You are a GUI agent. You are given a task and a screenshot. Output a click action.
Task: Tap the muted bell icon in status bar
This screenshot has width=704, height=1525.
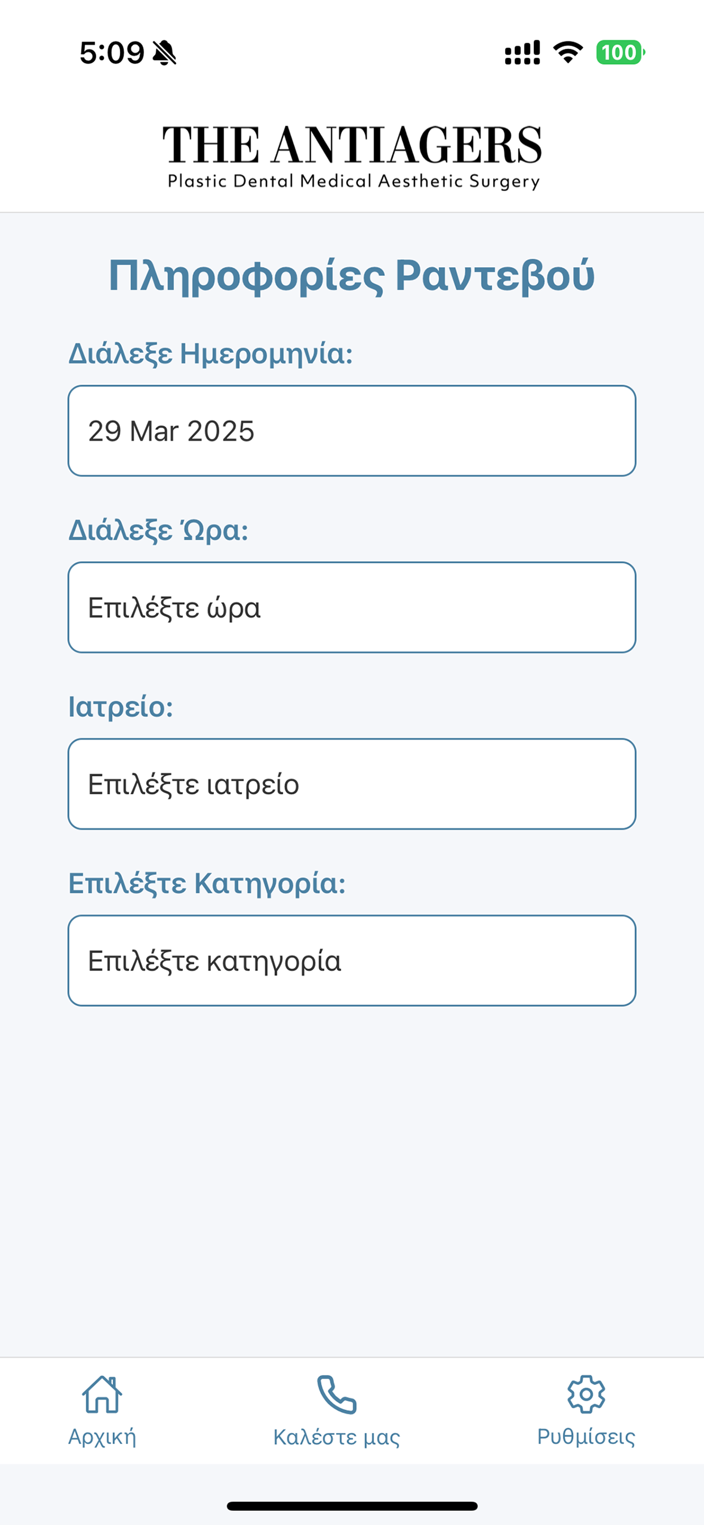tap(164, 53)
